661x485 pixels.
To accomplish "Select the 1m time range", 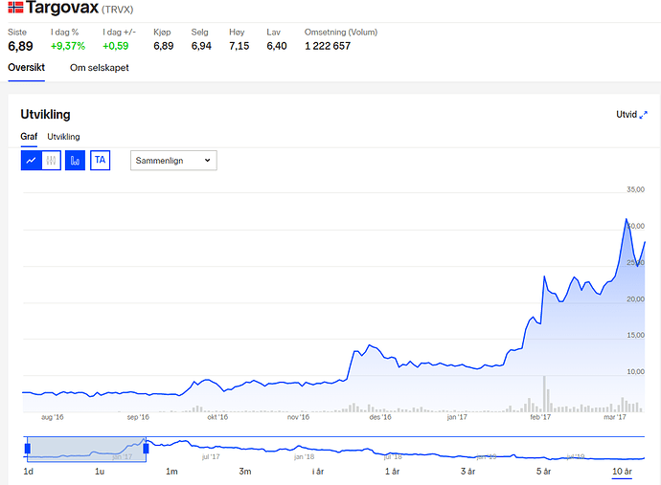I will point(171,472).
